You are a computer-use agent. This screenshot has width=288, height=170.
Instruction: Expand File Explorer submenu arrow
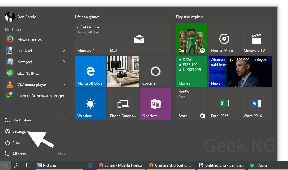tap(64, 120)
